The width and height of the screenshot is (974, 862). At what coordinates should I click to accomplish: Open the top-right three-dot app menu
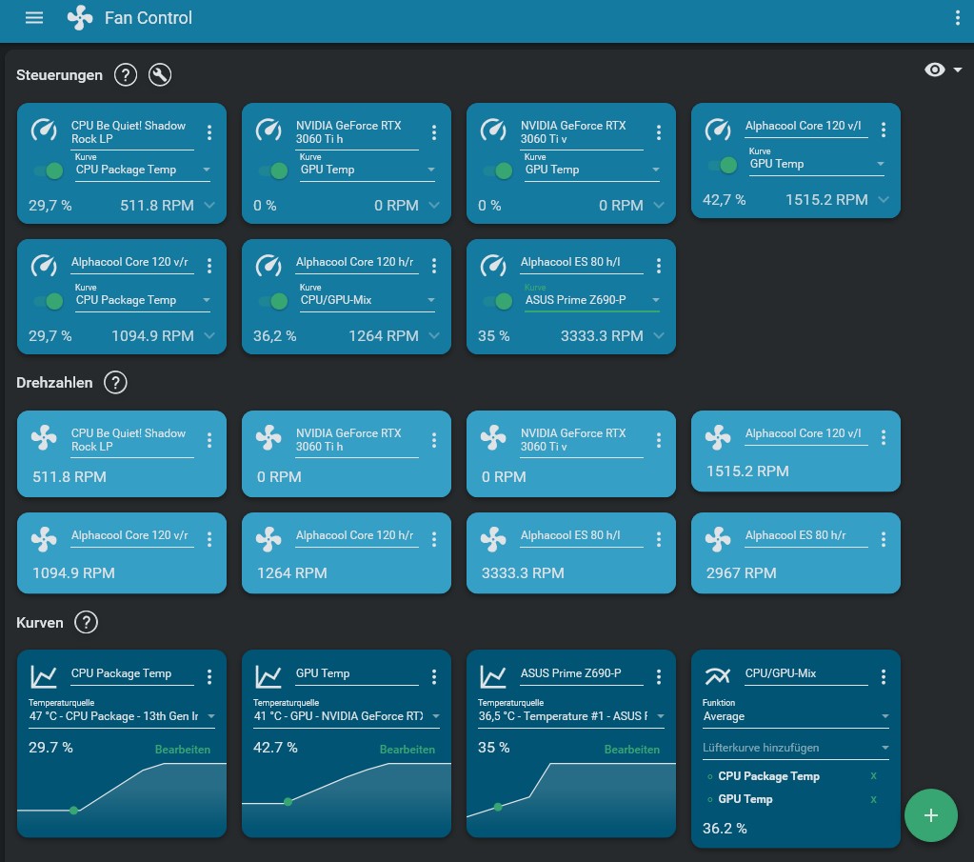(x=957, y=17)
